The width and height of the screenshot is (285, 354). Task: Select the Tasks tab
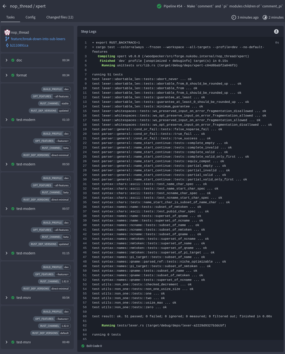pos(10,17)
